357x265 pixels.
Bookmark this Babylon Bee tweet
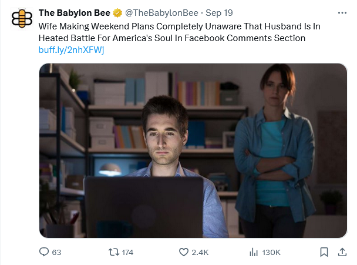pyautogui.click(x=324, y=252)
